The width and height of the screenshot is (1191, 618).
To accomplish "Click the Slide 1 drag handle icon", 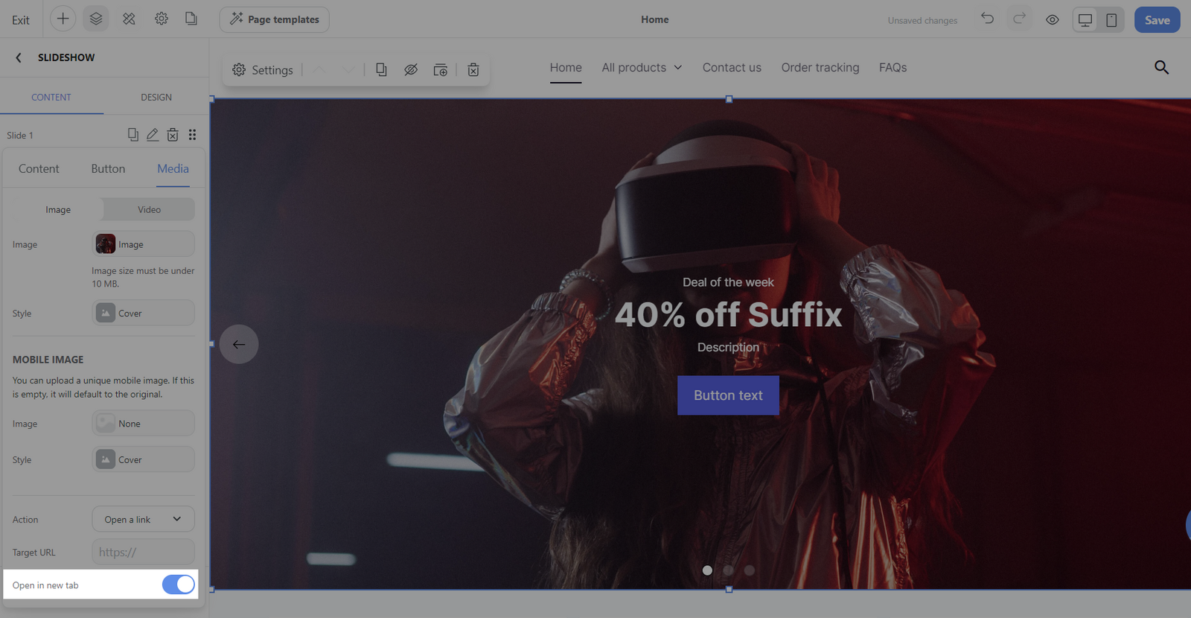I will pos(193,135).
